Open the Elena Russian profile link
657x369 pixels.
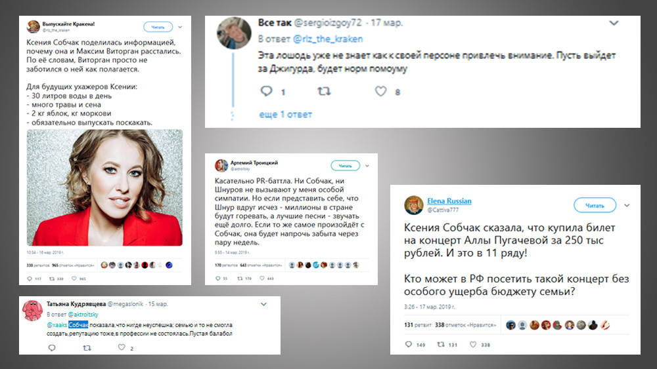[449, 201]
